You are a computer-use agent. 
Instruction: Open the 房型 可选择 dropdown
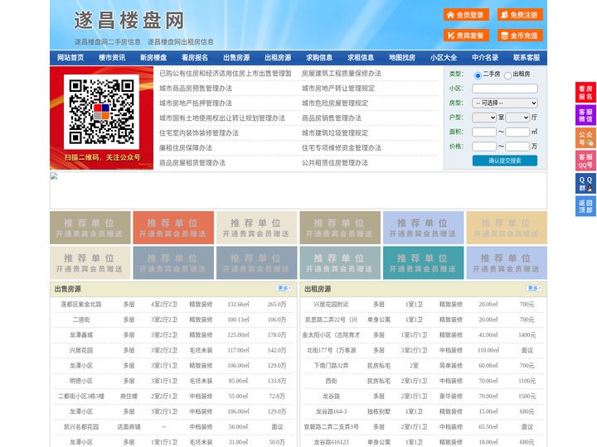(505, 103)
